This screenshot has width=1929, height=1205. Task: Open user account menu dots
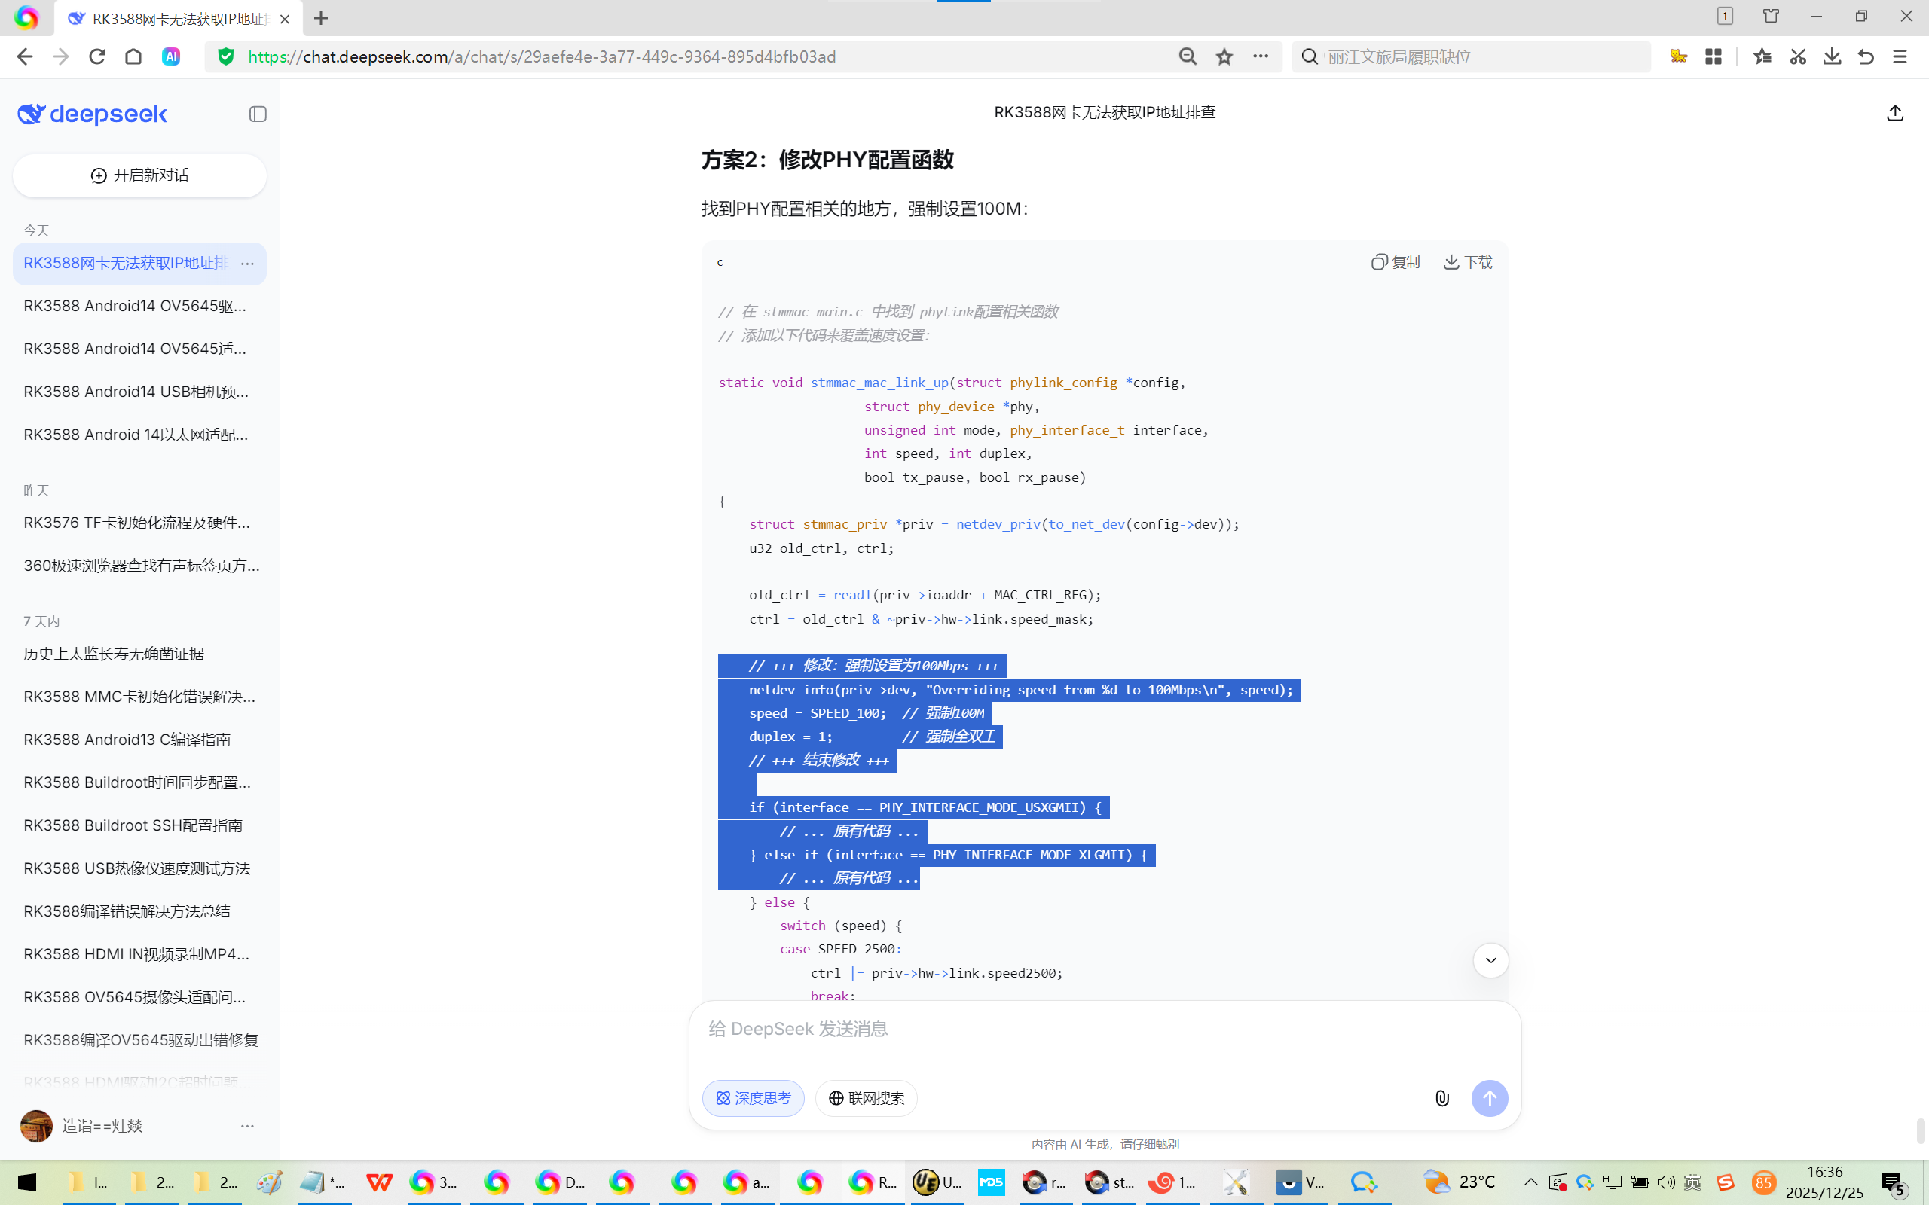[247, 1126]
